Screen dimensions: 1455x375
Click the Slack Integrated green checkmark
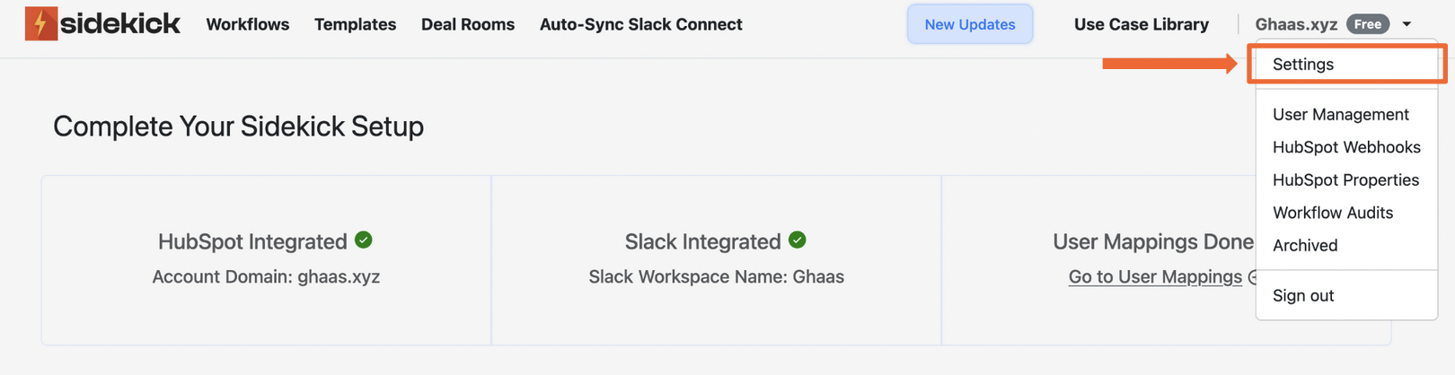pyautogui.click(x=797, y=240)
